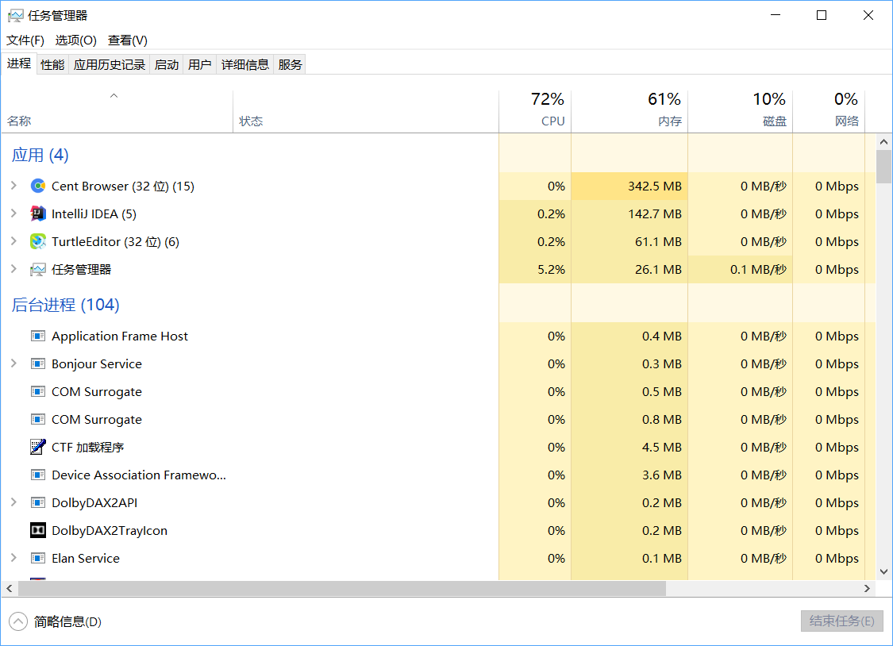The image size is (893, 646).
Task: Sort processes by CPU column
Action: tap(535, 112)
